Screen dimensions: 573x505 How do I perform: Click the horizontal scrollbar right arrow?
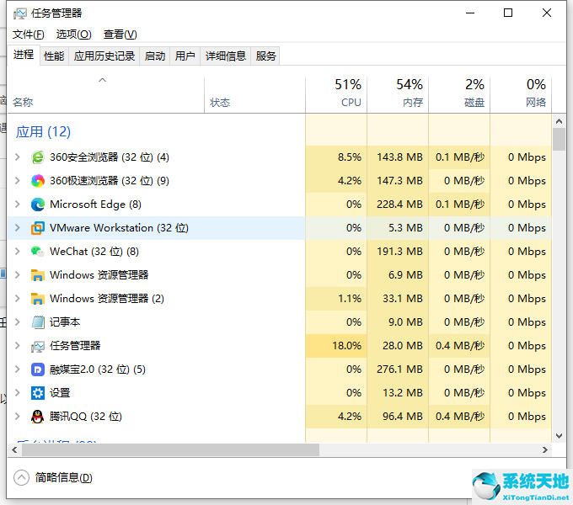pyautogui.click(x=545, y=450)
